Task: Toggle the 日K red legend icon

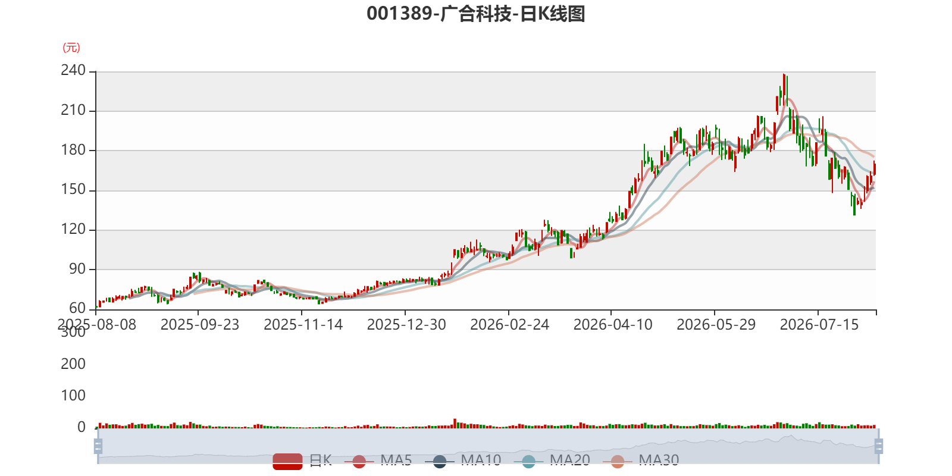Action: (x=287, y=461)
